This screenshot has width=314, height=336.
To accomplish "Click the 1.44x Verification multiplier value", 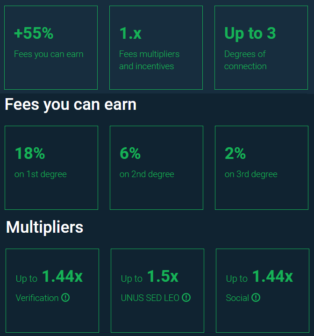I will 62,276.
